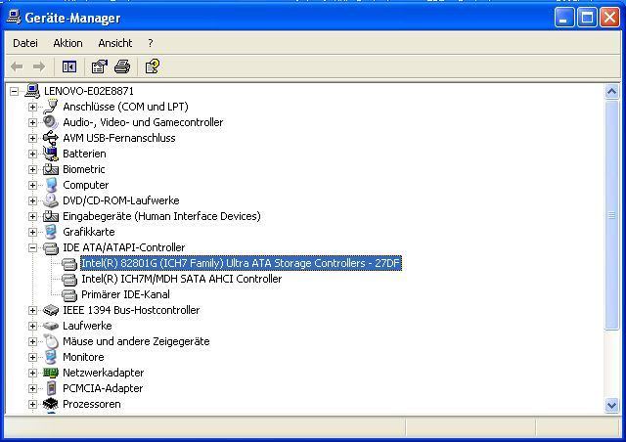Collapse the IDE ATA/ATAPI-Controller node

[x=32, y=248]
